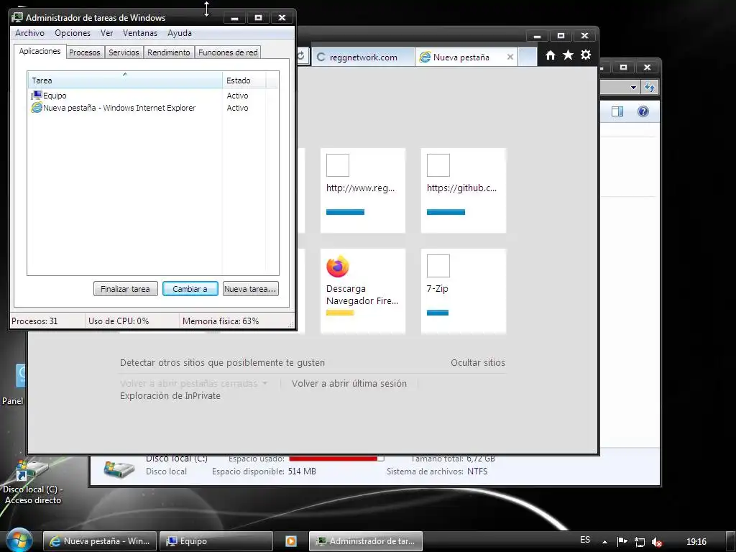Screen dimensions: 736x552
Task: Click Disco local (C:) drive icon in Explorer
Action: pyautogui.click(x=119, y=469)
